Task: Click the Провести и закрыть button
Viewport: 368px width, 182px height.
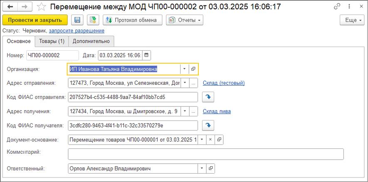Action: tap(35, 20)
